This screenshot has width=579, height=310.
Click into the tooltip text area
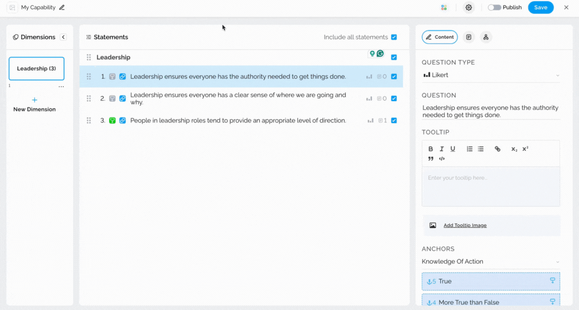491,186
